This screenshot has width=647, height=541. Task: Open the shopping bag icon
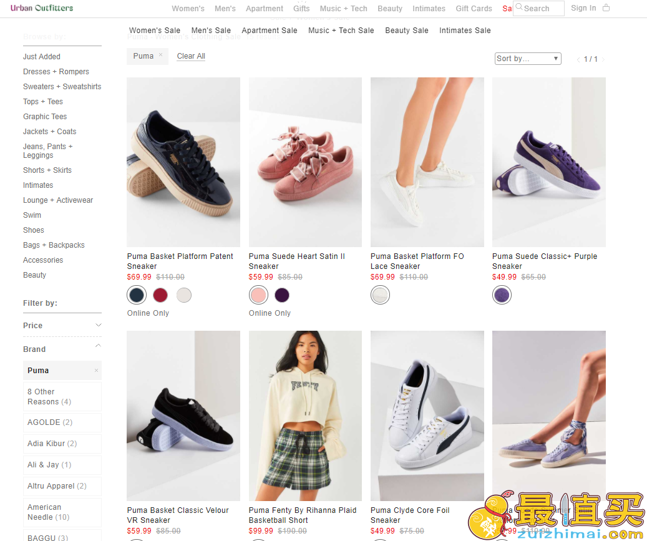[606, 8]
